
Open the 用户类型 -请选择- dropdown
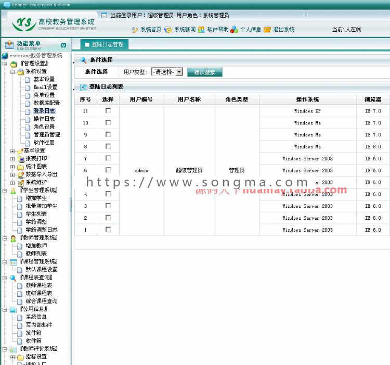167,72
